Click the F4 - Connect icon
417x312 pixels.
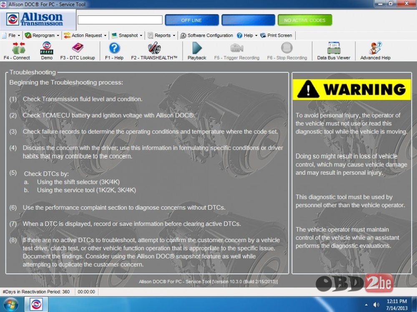tap(18, 48)
